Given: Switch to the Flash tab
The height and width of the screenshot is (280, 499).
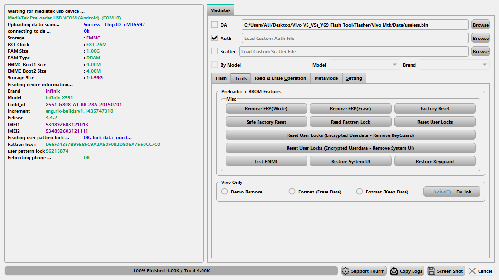Looking at the screenshot, I should tap(221, 78).
